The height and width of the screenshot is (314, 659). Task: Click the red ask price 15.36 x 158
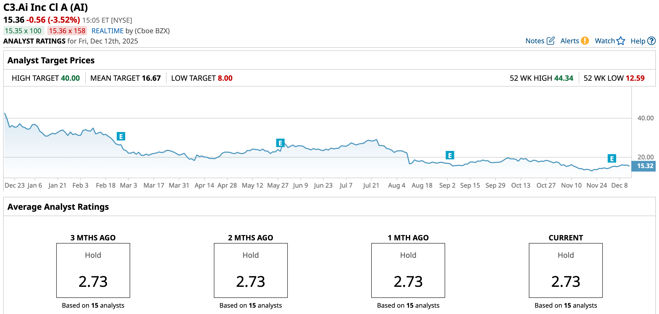67,31
